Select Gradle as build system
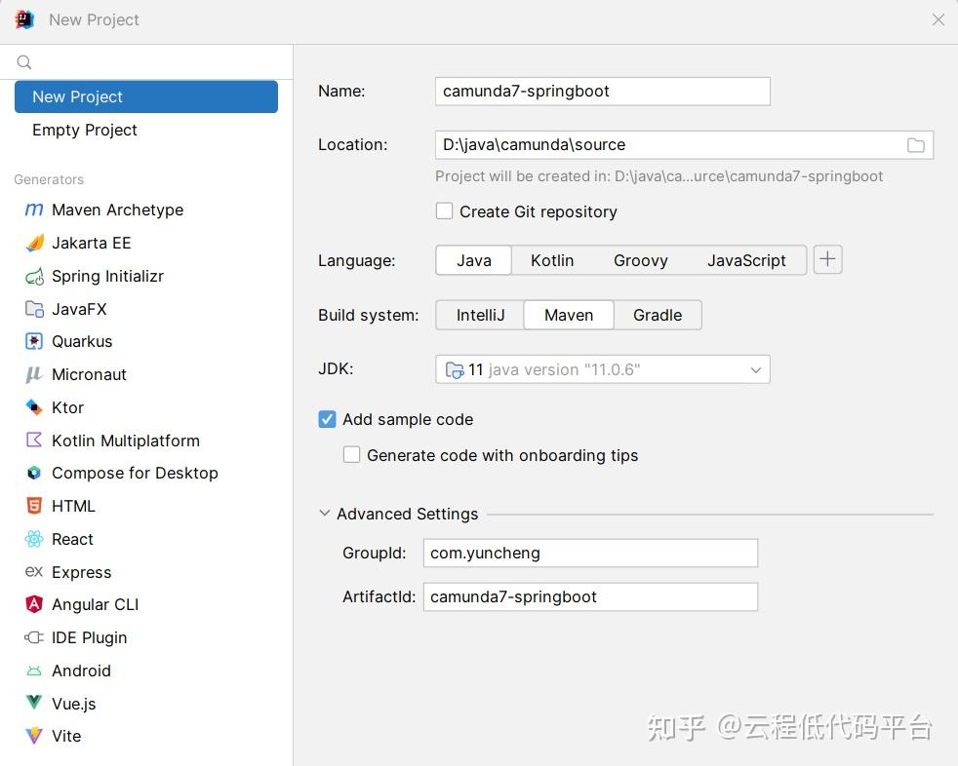The width and height of the screenshot is (958, 766). tap(657, 315)
